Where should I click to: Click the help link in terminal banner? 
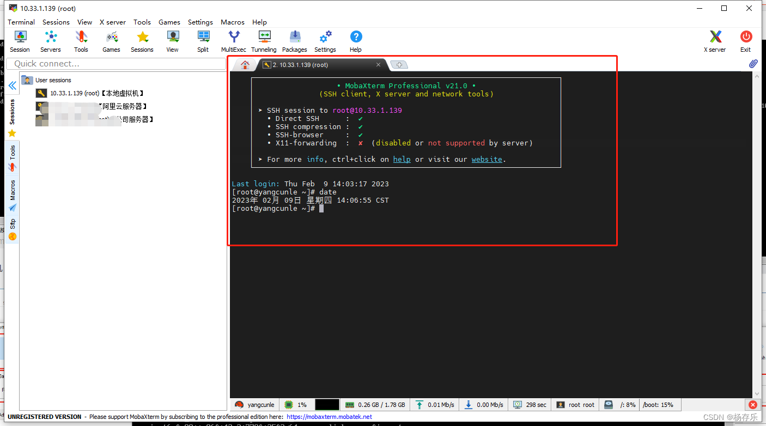[x=402, y=159]
